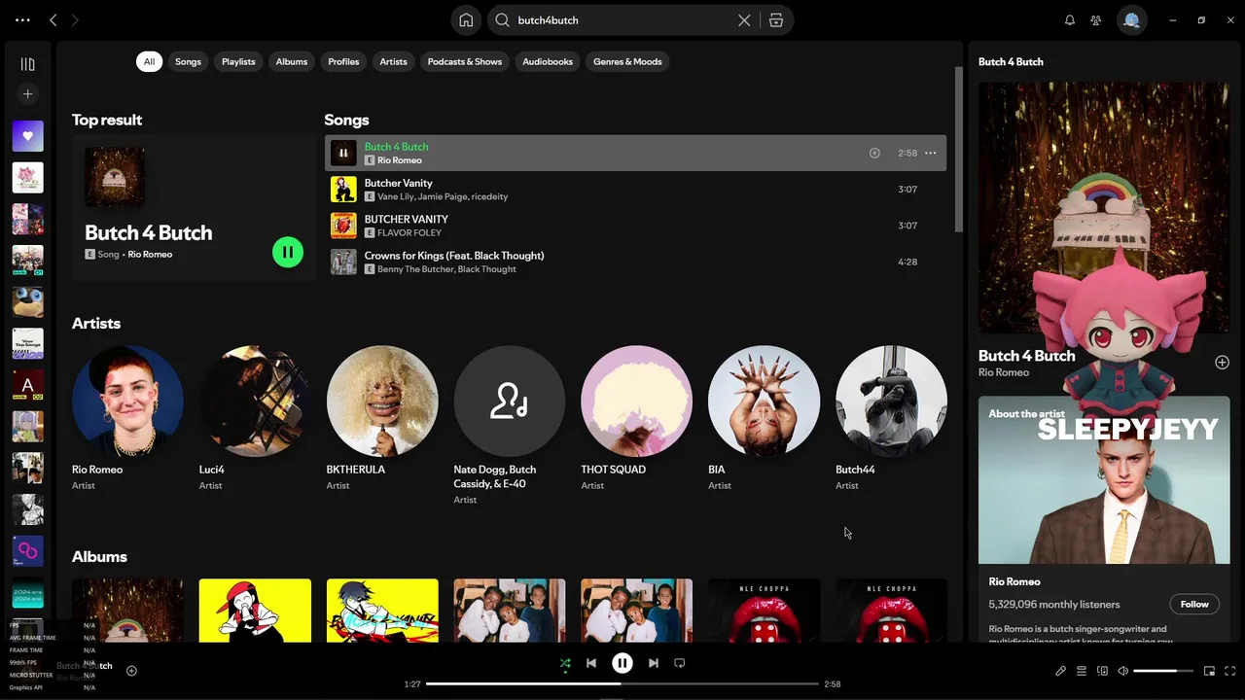Pause the Butch 4 Butch song row

click(343, 154)
